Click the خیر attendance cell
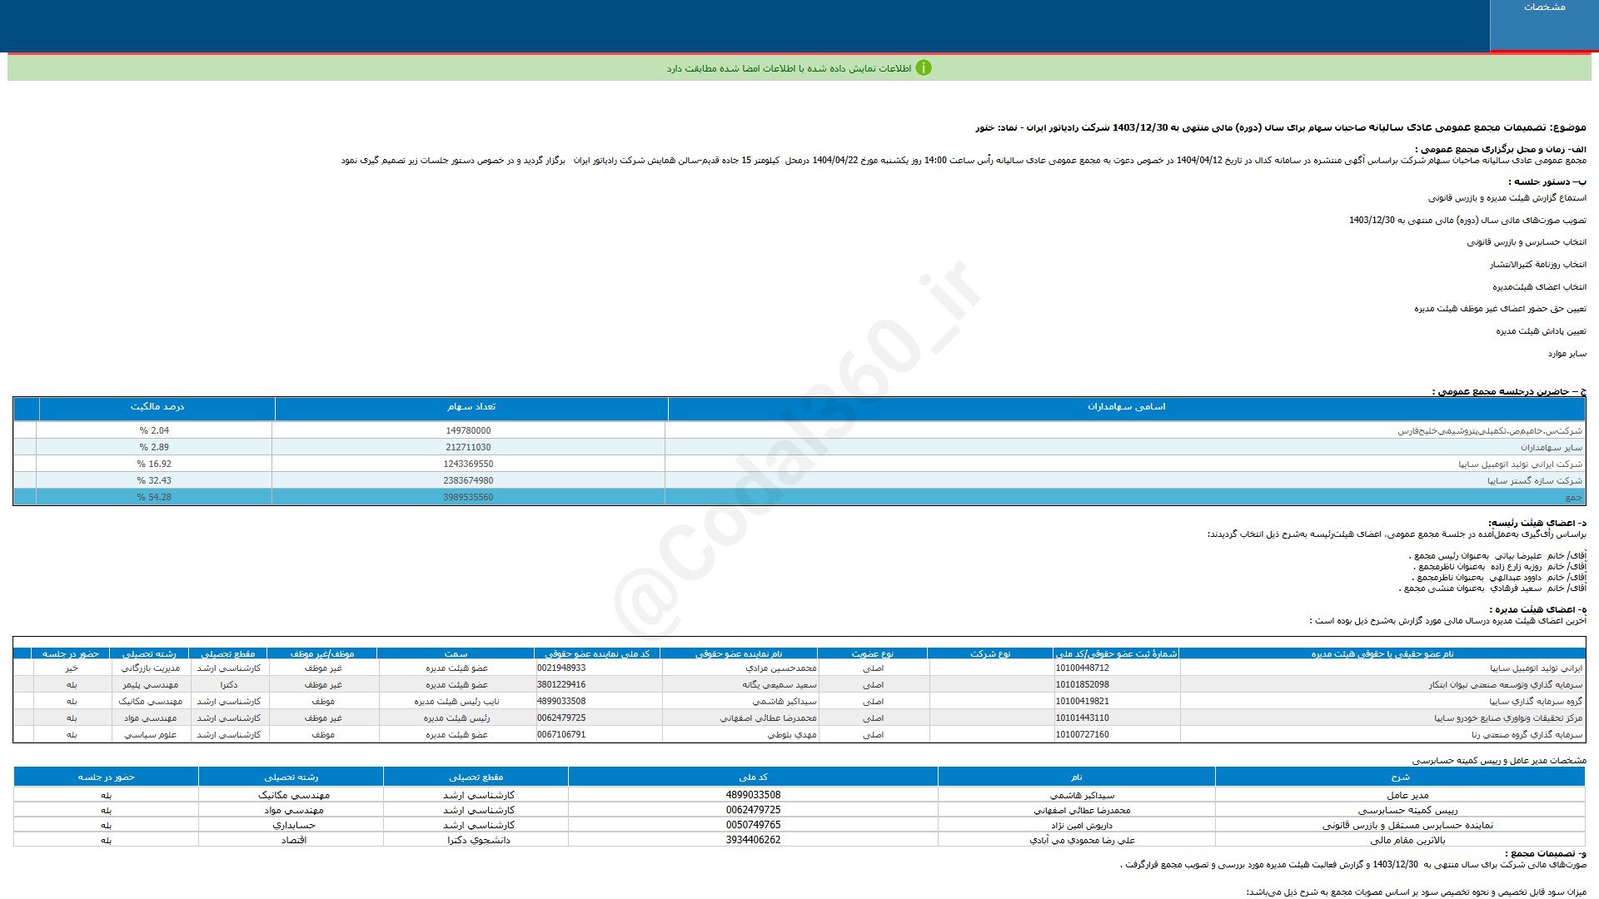 tap(72, 668)
